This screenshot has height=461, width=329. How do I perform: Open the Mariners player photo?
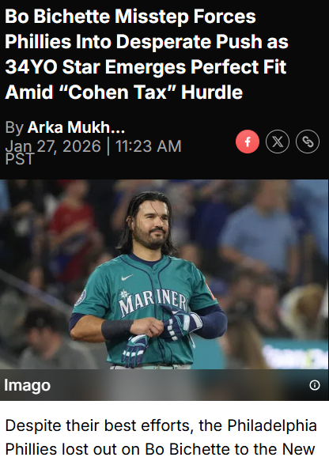point(164,274)
